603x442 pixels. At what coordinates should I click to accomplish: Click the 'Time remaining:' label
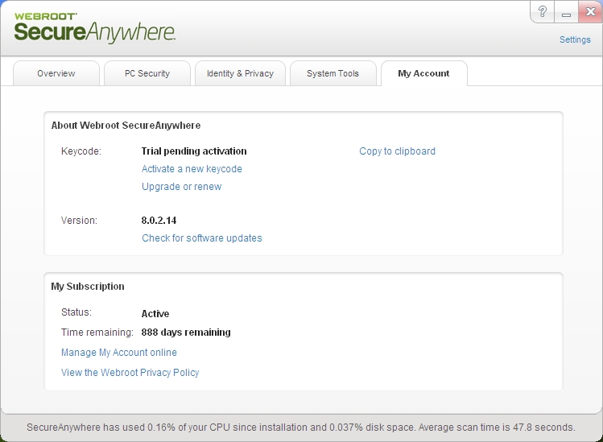click(97, 333)
